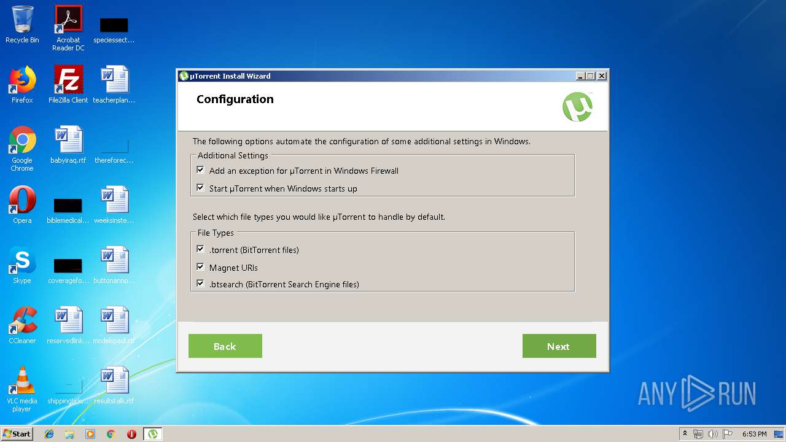Image resolution: width=786 pixels, height=442 pixels.
Task: Go Back to previous wizard step
Action: [225, 346]
